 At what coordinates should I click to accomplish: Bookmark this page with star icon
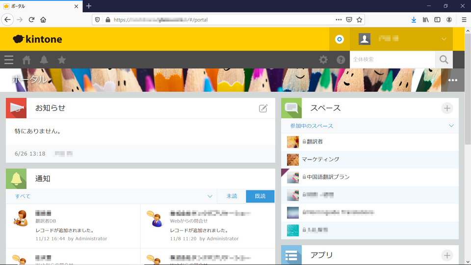pos(359,20)
